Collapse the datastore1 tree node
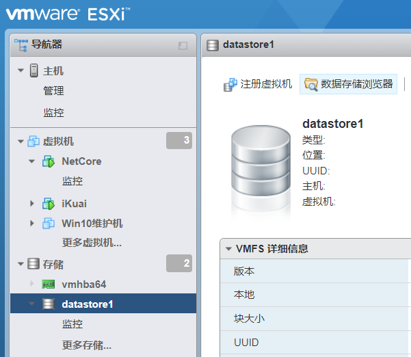Image resolution: width=411 pixels, height=357 pixels. click(x=31, y=304)
